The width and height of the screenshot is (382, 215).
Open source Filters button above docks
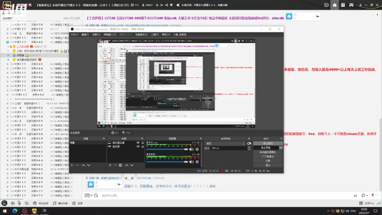pyautogui.click(x=127, y=133)
